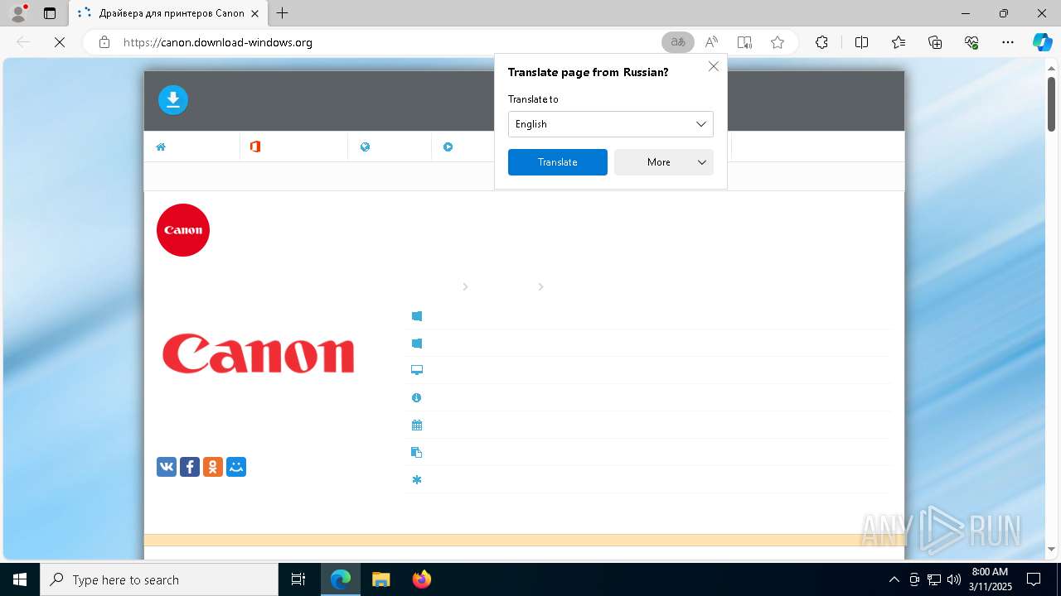Click the show translate options icon in address bar
The width and height of the screenshot is (1061, 596).
(678, 42)
